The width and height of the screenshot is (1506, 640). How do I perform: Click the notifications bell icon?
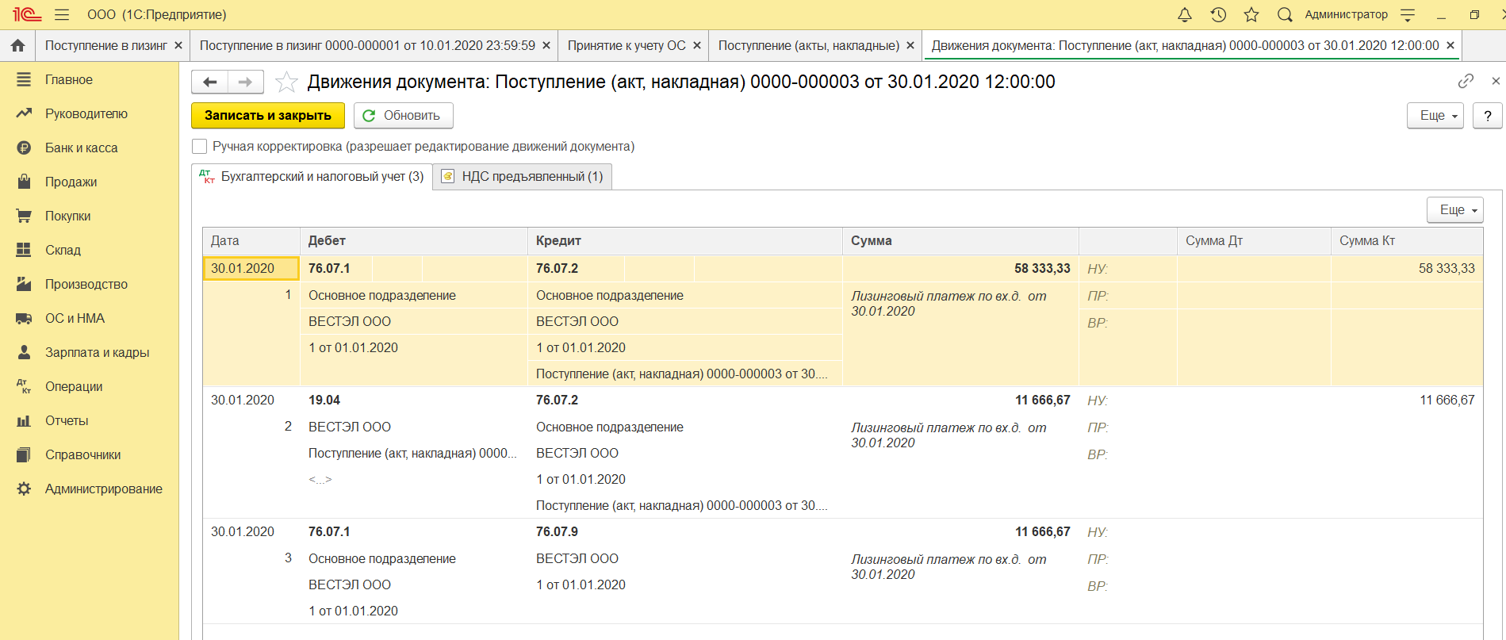click(x=1184, y=15)
